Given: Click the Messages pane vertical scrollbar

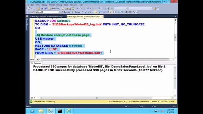Looking at the screenshot, I should 175,78.
